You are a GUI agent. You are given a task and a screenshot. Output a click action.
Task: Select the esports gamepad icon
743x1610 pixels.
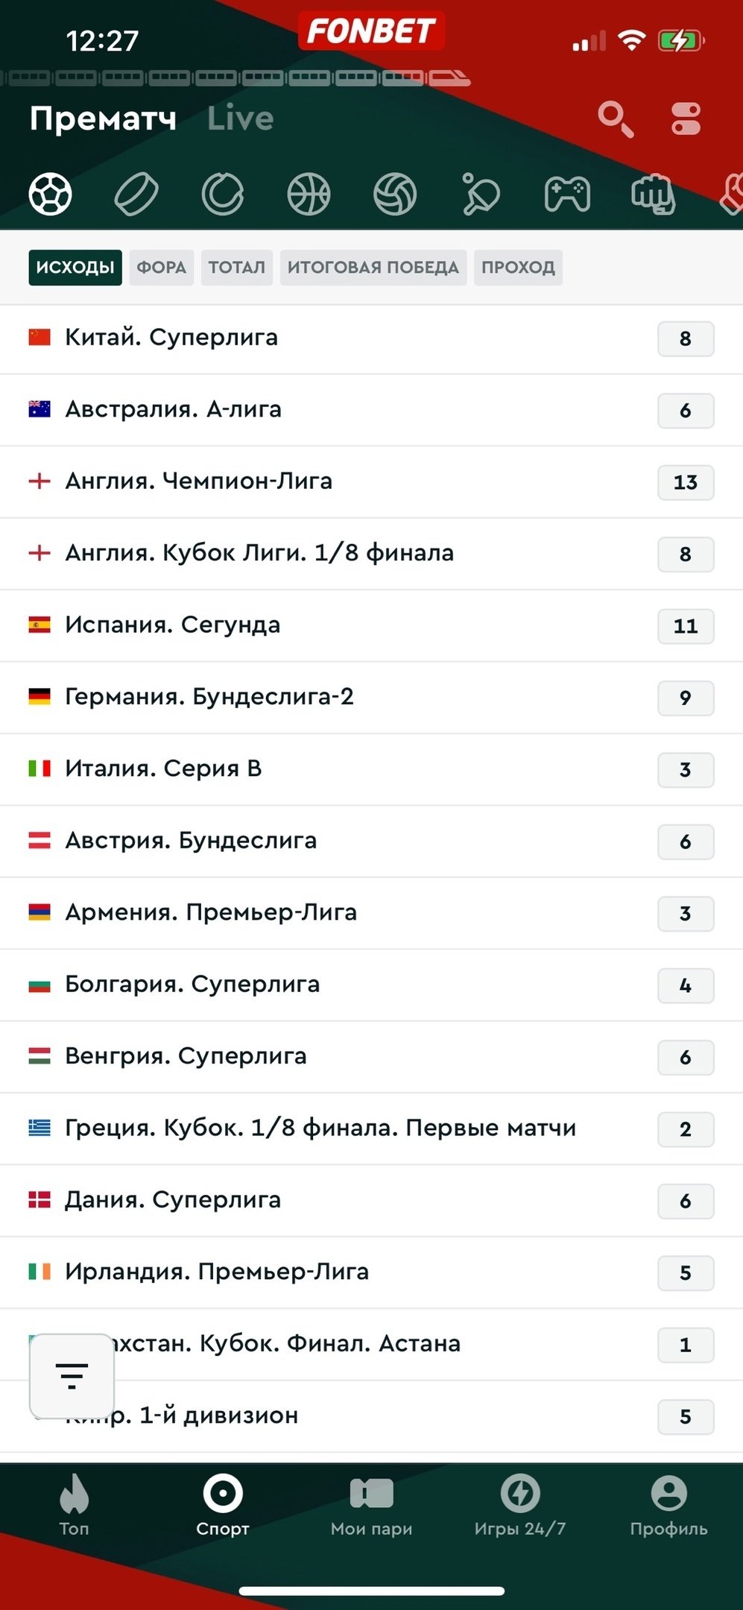pos(567,194)
